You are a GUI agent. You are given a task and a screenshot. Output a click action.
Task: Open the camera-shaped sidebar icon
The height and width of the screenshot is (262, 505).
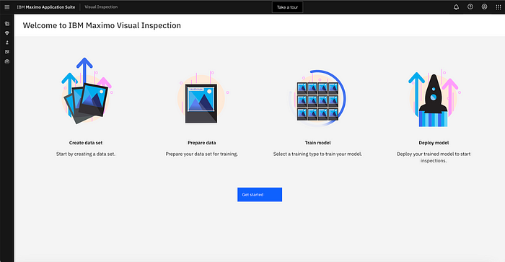point(7,61)
